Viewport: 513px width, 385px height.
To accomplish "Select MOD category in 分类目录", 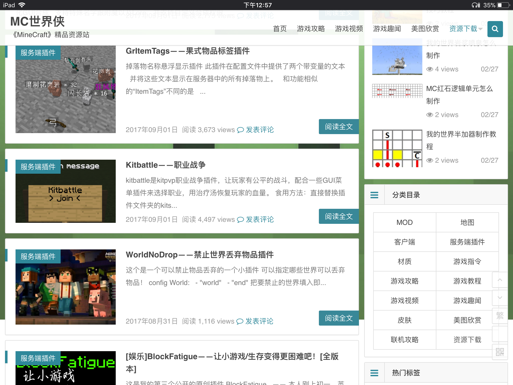I will click(404, 222).
